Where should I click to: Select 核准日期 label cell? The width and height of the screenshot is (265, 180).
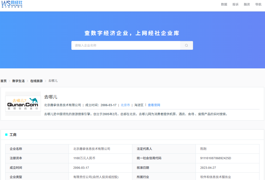pyautogui.click(x=164, y=168)
